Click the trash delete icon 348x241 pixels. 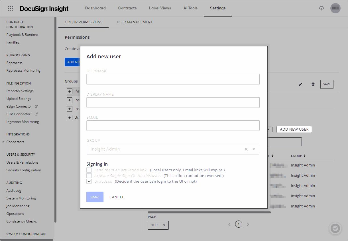point(313,84)
